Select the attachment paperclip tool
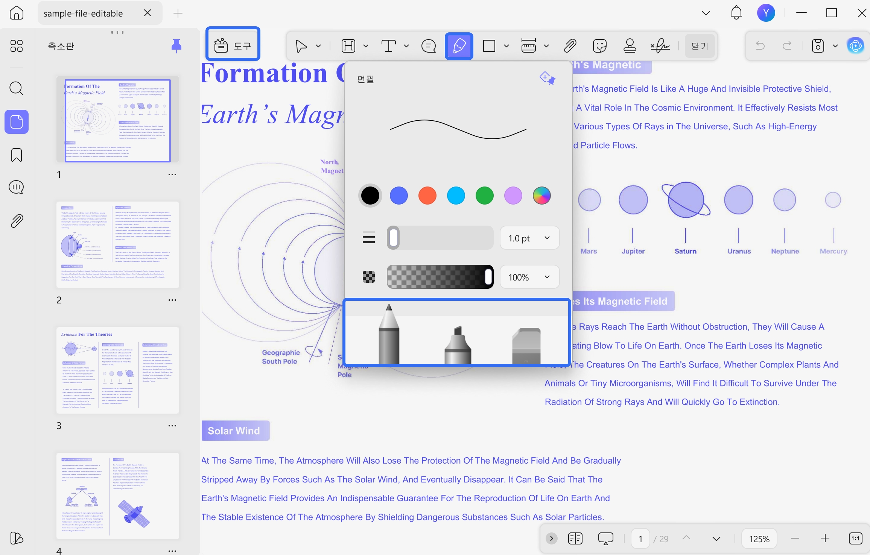The width and height of the screenshot is (870, 555). coord(570,46)
